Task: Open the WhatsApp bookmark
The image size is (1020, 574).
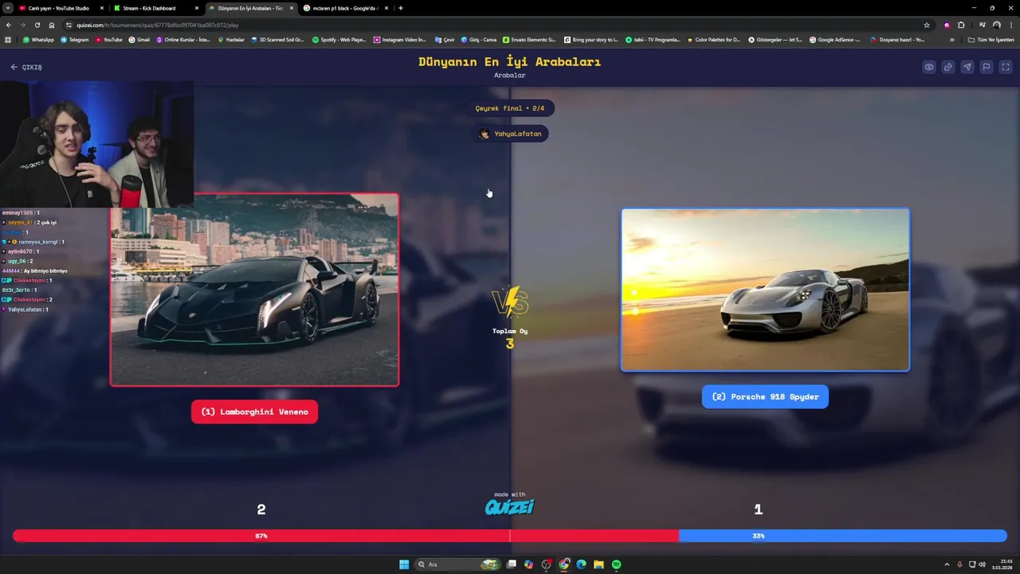Action: (x=38, y=39)
